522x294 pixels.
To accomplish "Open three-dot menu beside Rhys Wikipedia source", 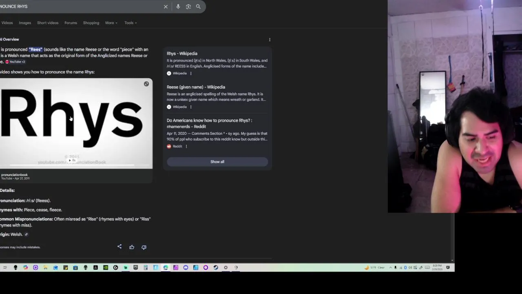I will coord(190,73).
